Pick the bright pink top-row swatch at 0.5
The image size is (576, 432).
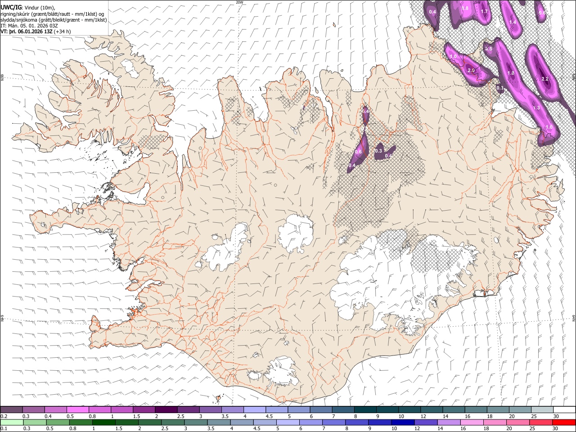coord(77,409)
